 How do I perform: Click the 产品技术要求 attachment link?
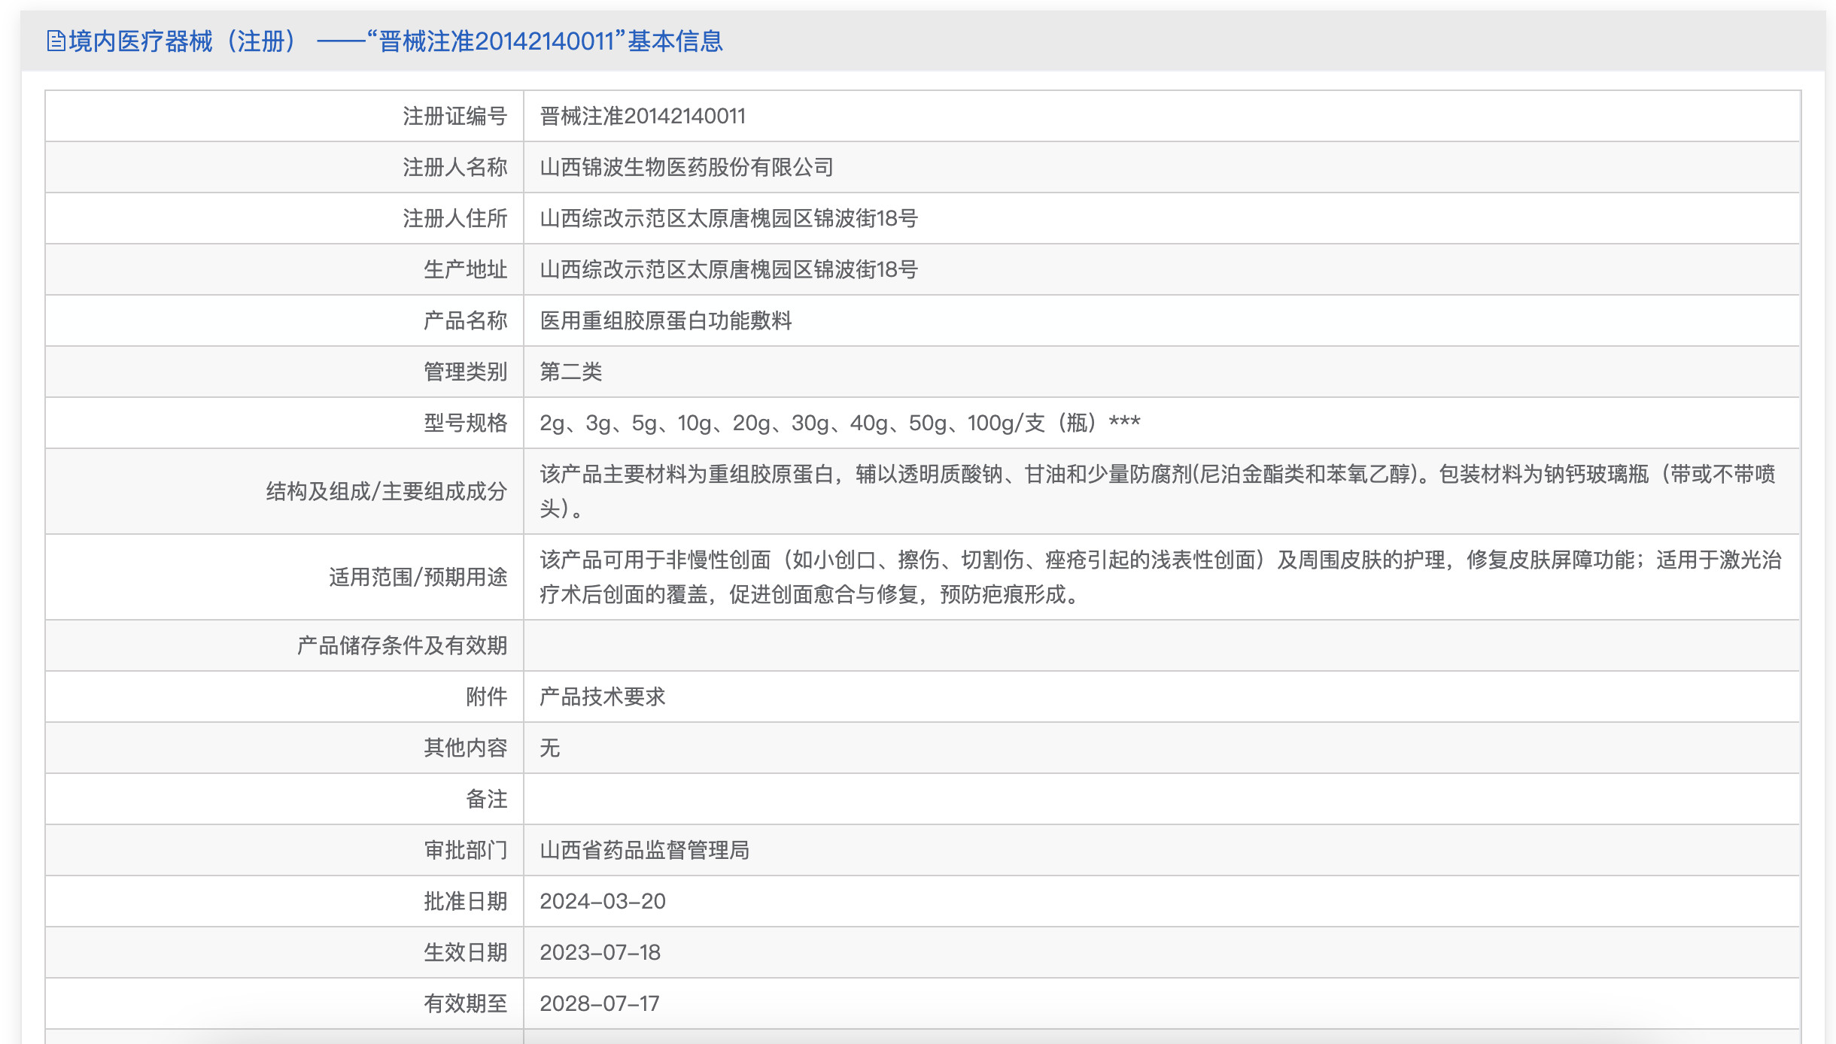point(602,697)
